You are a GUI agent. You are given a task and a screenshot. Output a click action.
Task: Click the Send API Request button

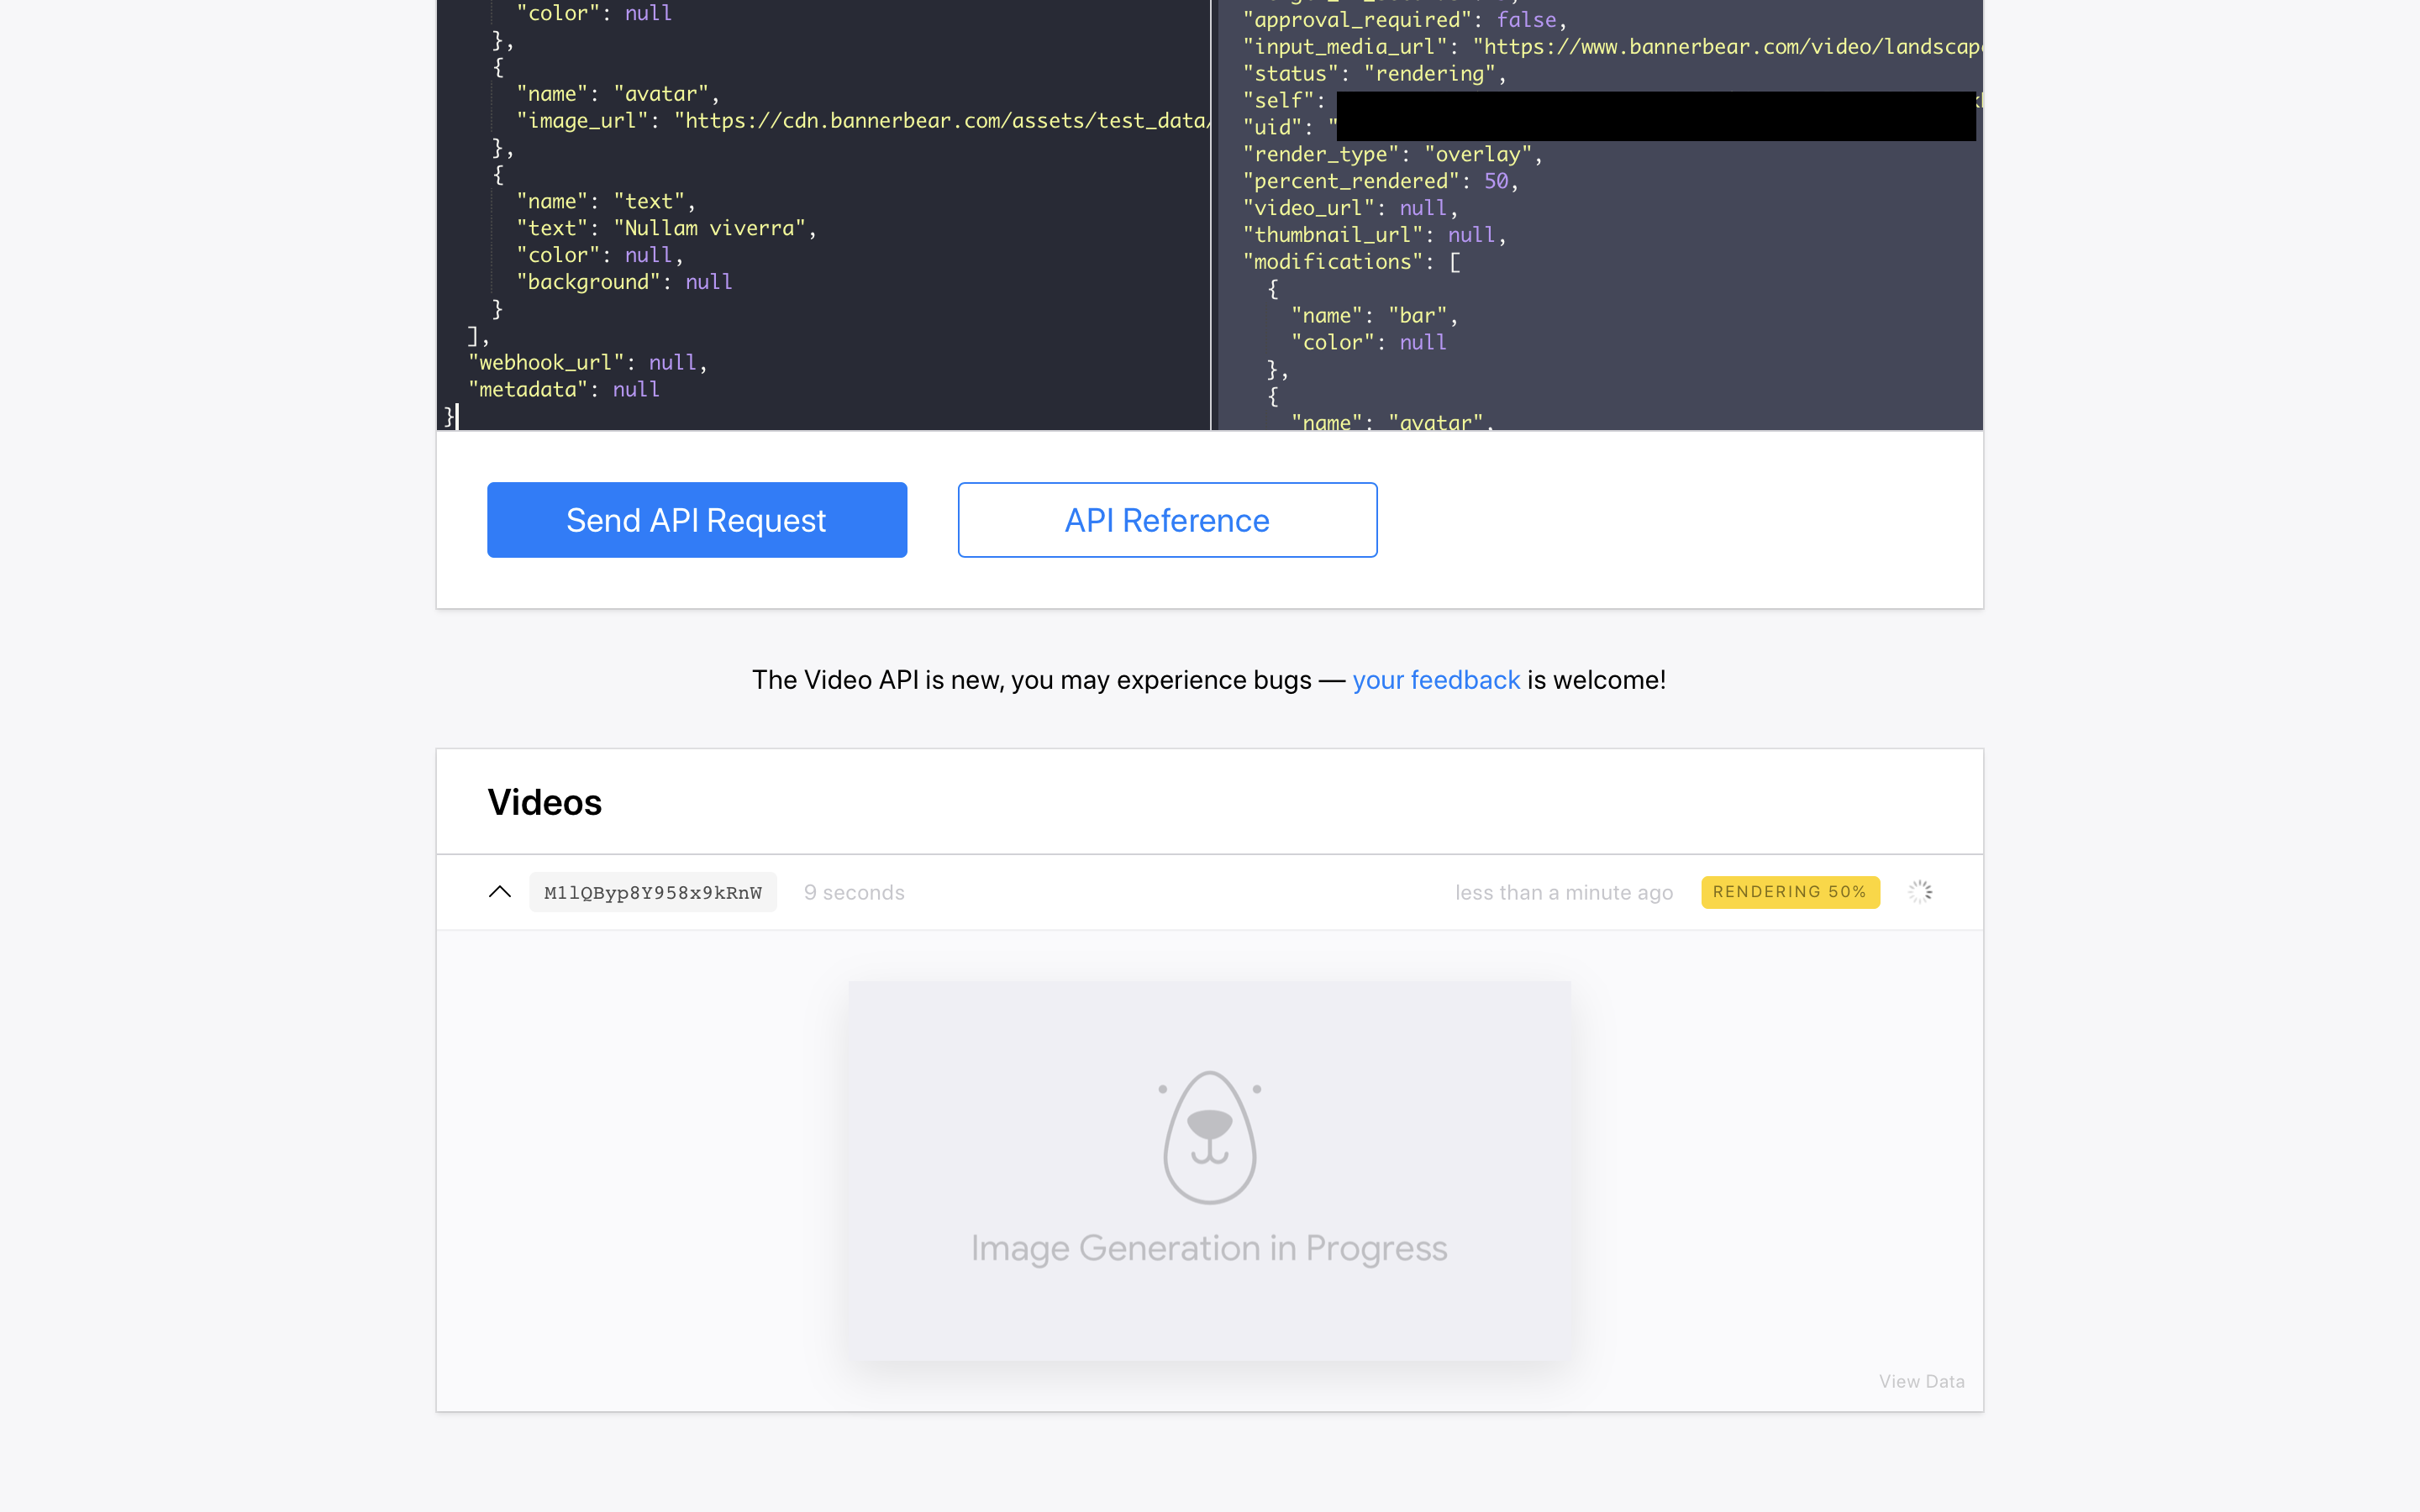click(697, 520)
